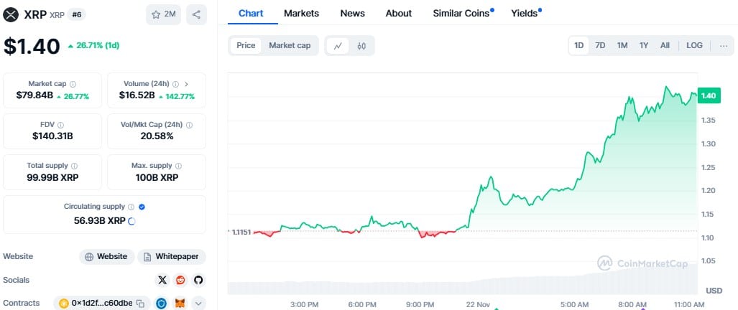738x310 pixels.
Task: Open the share icon button
Action: tap(196, 14)
